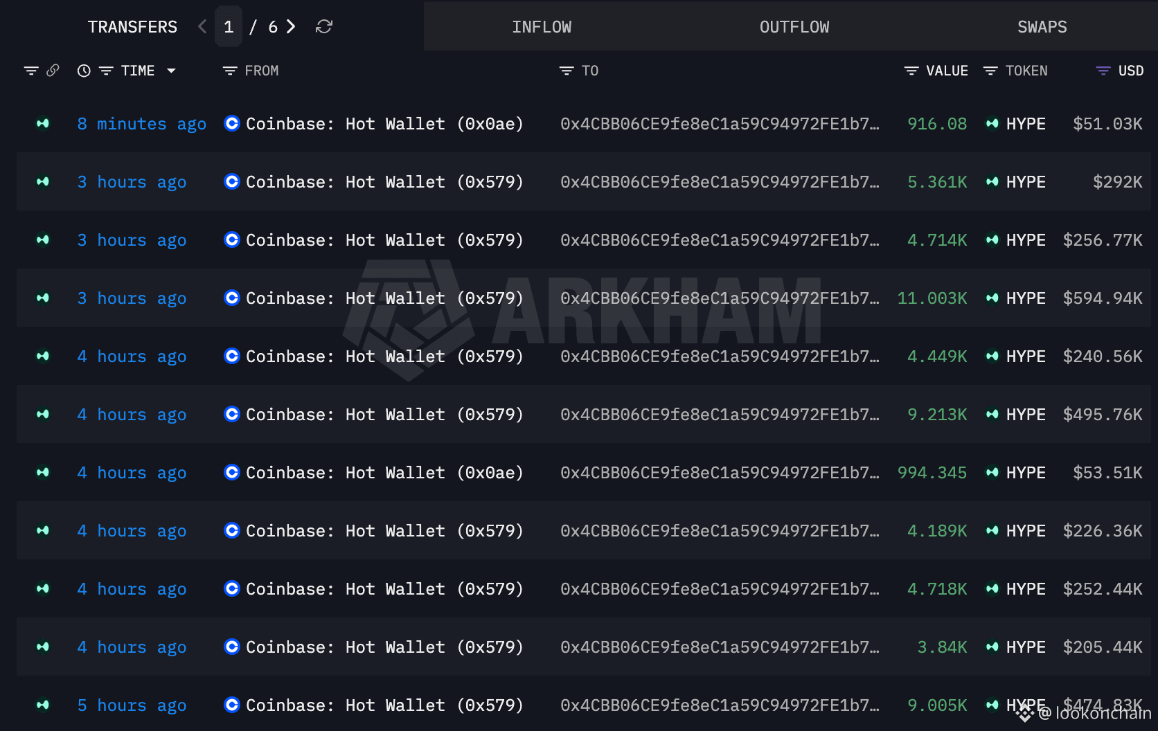Image resolution: width=1158 pixels, height=731 pixels.
Task: Open the '8 minutes ago' transaction link
Action: tap(142, 124)
